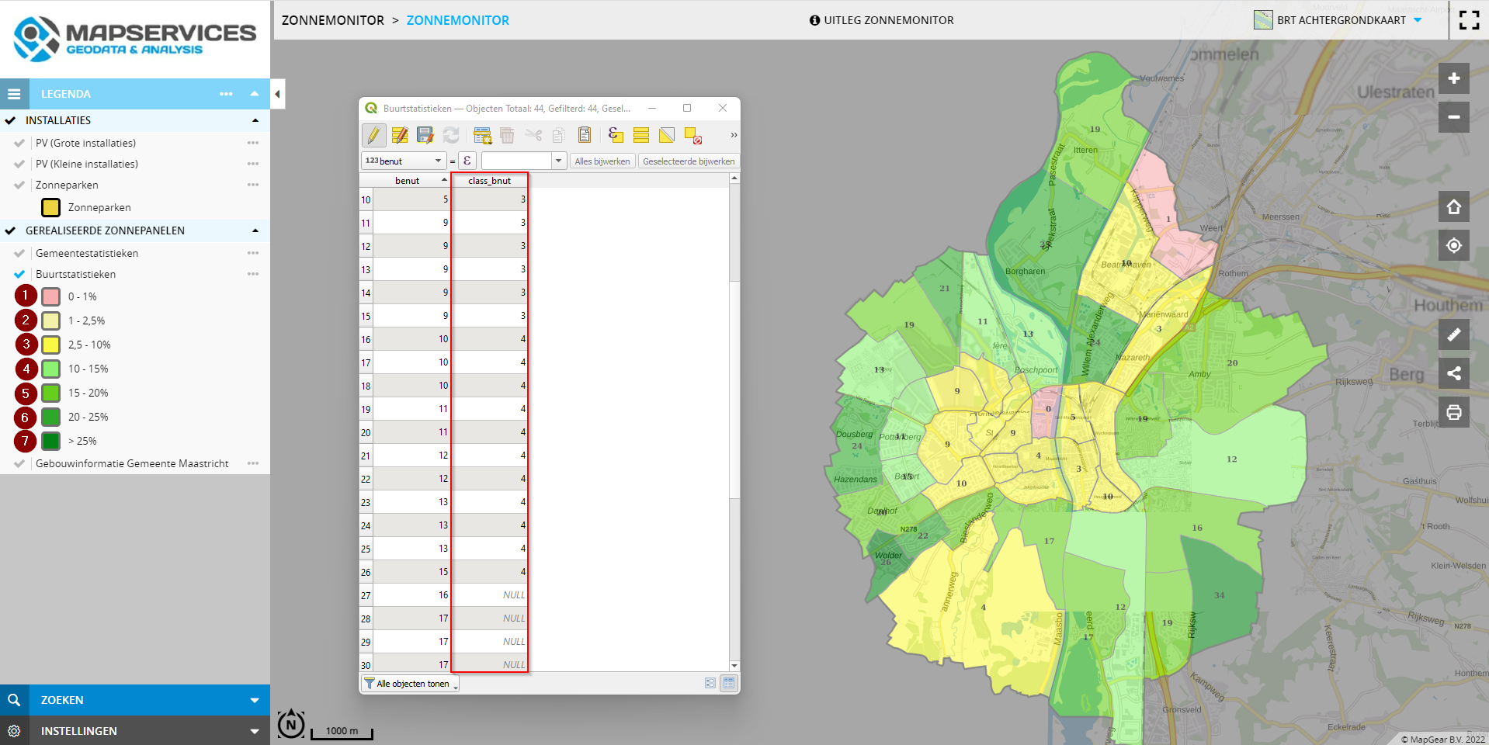Zoom in on the map
1489x745 pixels.
tap(1454, 78)
